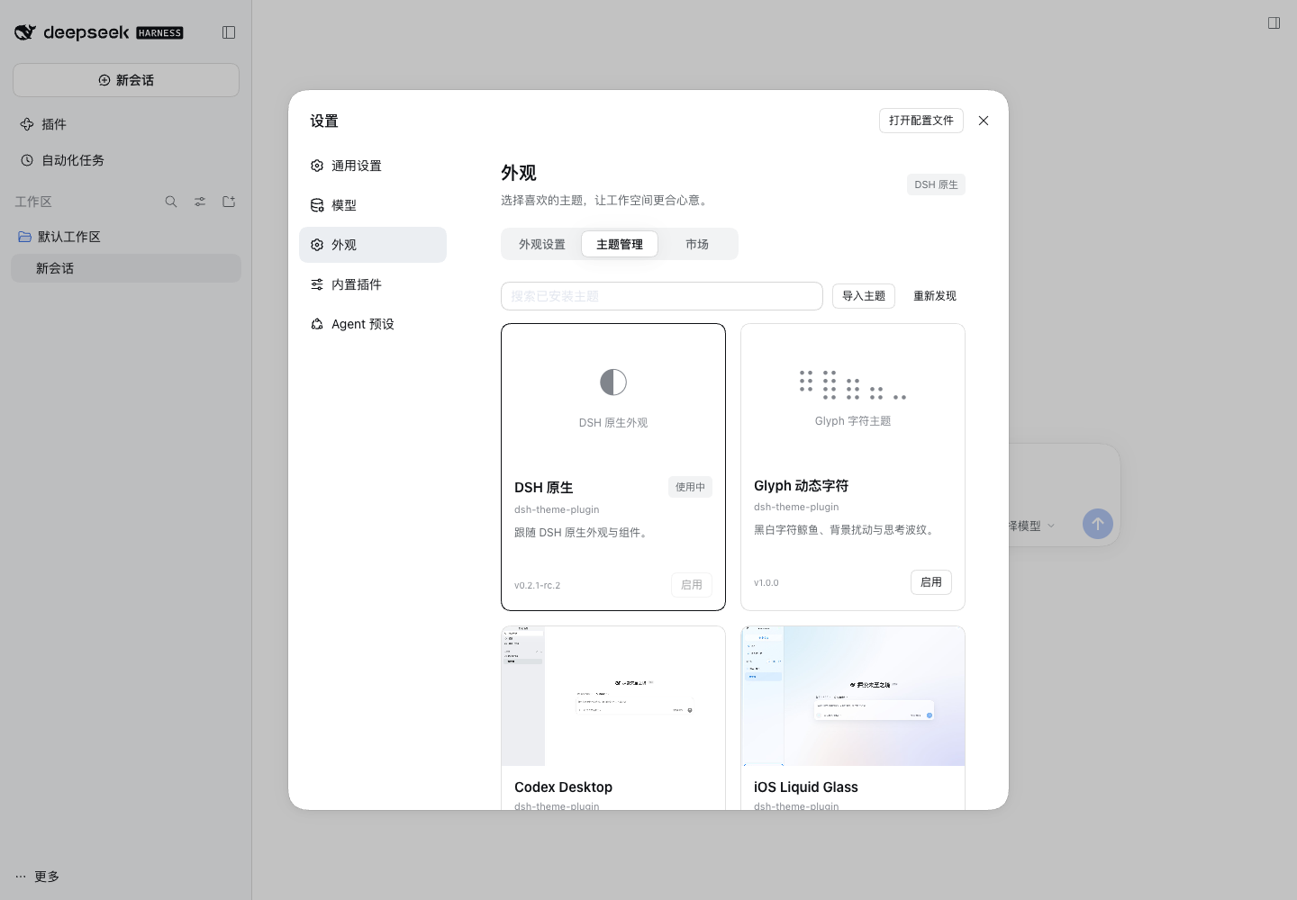
Task: Click the 设置 dialog title
Action: [324, 121]
